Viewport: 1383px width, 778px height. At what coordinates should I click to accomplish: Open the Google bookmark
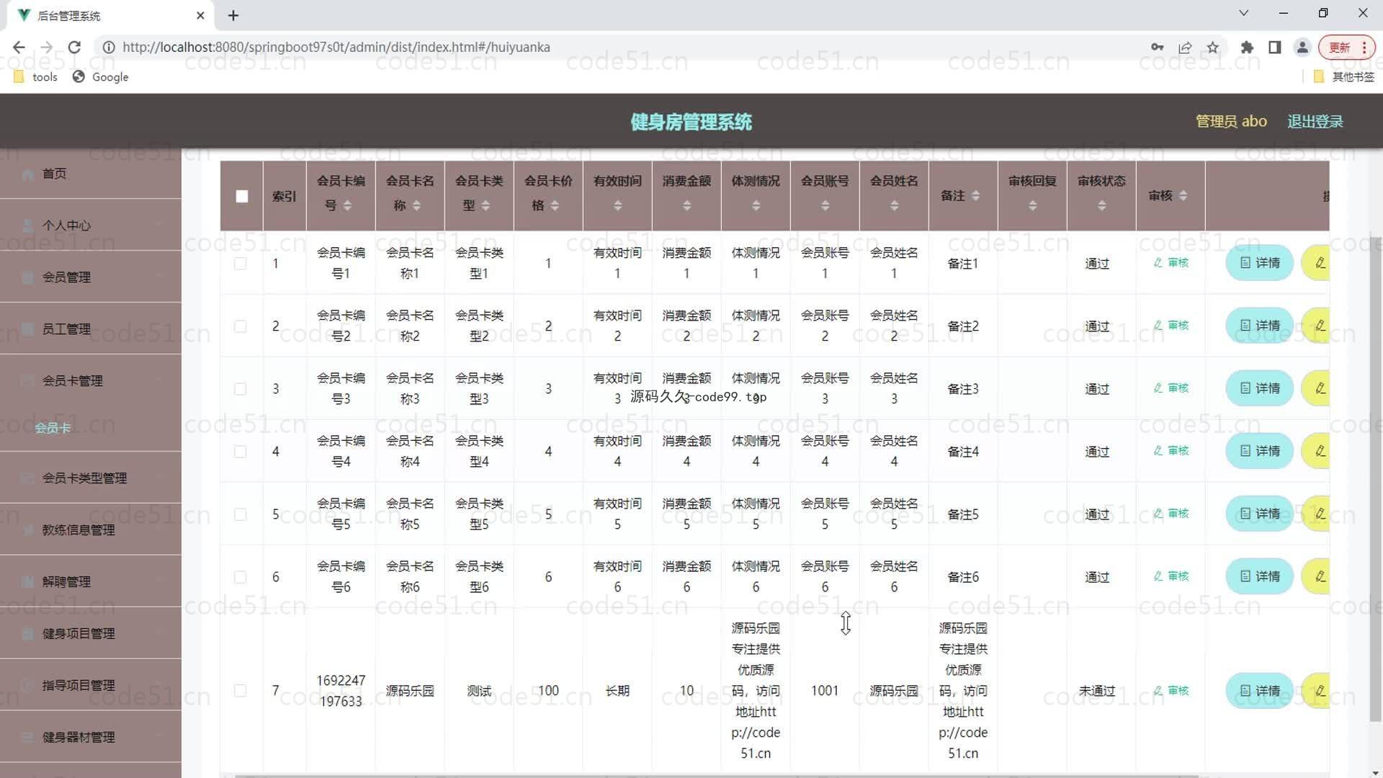pyautogui.click(x=101, y=77)
